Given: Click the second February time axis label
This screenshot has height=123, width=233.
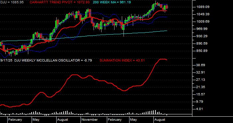Looking at the screenshot, I should point(115,120).
